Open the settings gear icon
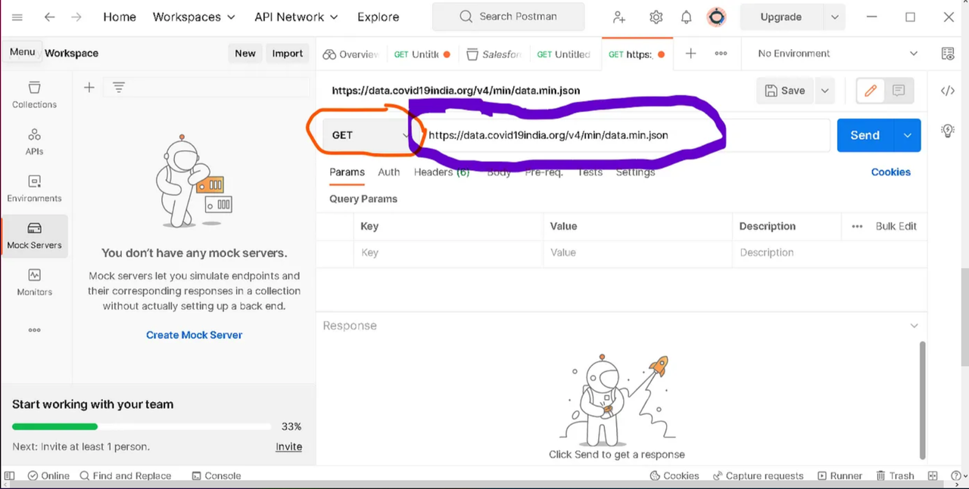The height and width of the screenshot is (489, 969). point(656,17)
